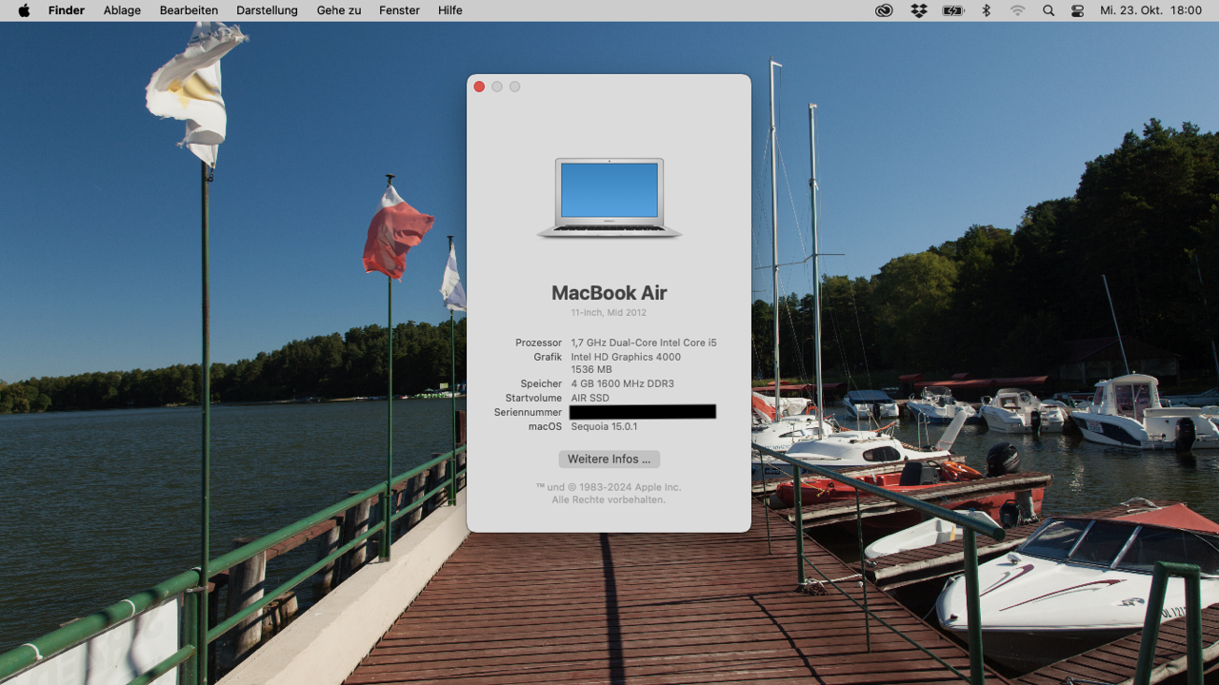Click the Alle Rechte vorbehalten text
The image size is (1219, 685).
tap(609, 499)
